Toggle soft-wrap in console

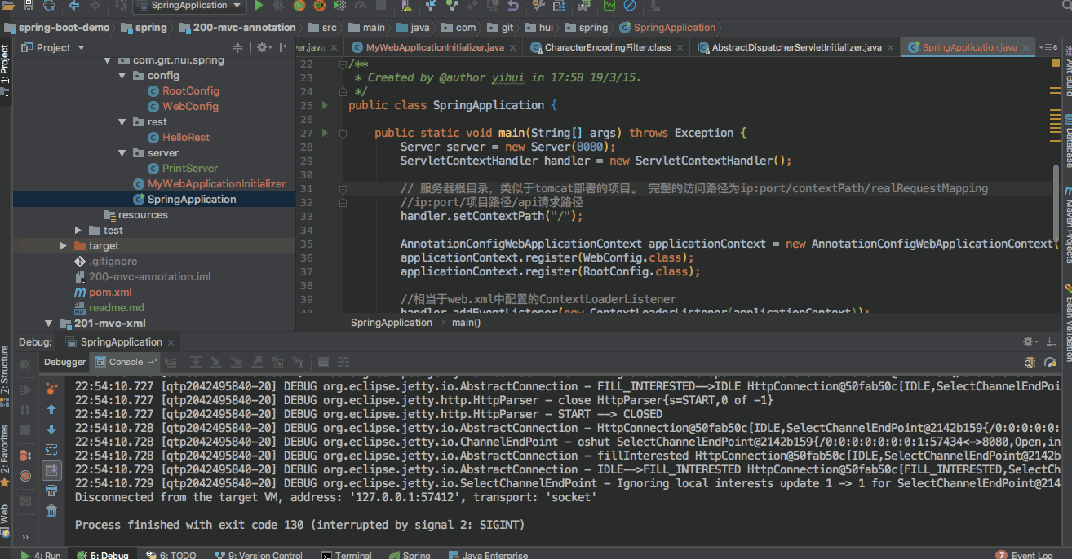click(51, 450)
